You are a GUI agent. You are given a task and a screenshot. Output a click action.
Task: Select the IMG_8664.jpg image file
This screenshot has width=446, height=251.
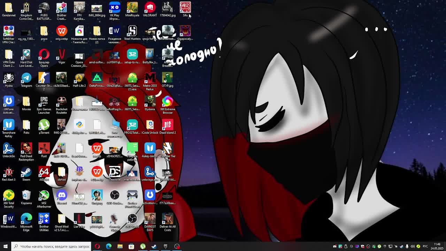pyautogui.click(x=97, y=10)
